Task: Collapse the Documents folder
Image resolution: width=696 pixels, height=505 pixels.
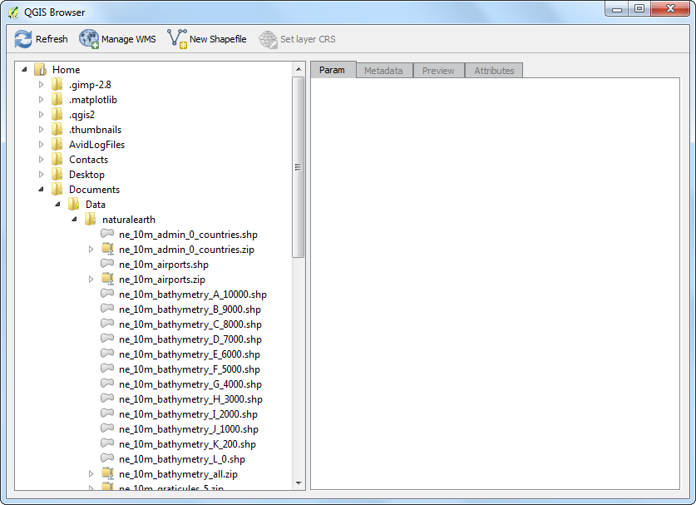Action: (x=41, y=189)
